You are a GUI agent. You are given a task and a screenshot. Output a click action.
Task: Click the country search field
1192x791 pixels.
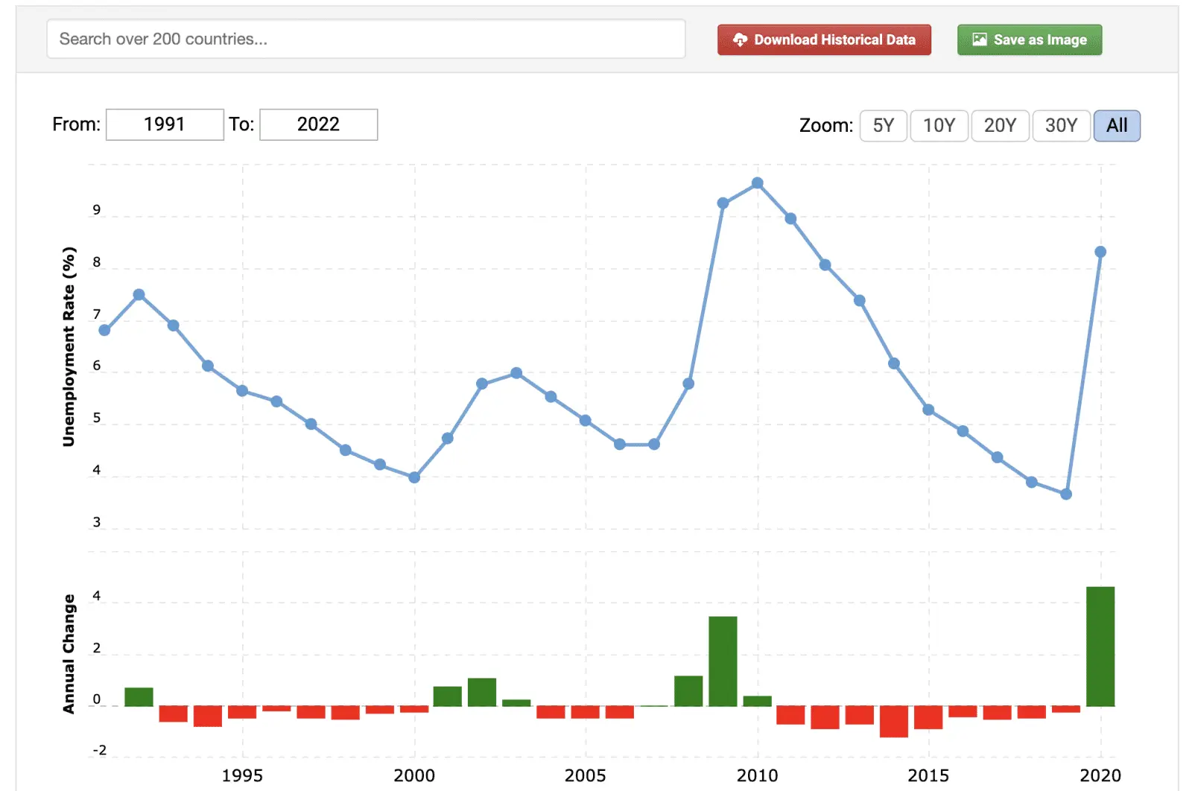(x=366, y=39)
